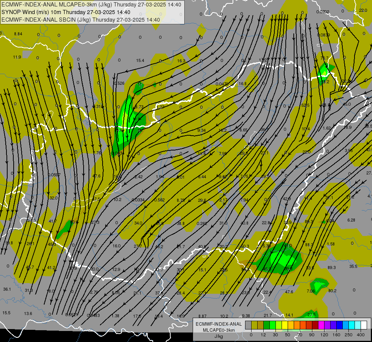Click the map value '35.5'
This screenshot has width=372, height=342.
coord(353,266)
